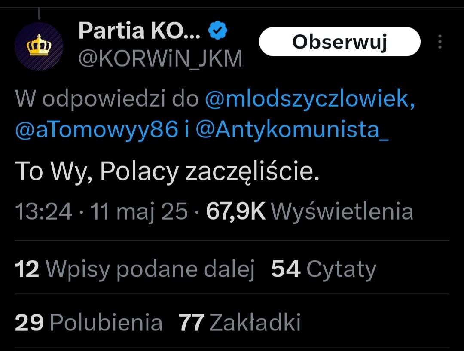Click the W odpowiedzi do label

click(107, 98)
